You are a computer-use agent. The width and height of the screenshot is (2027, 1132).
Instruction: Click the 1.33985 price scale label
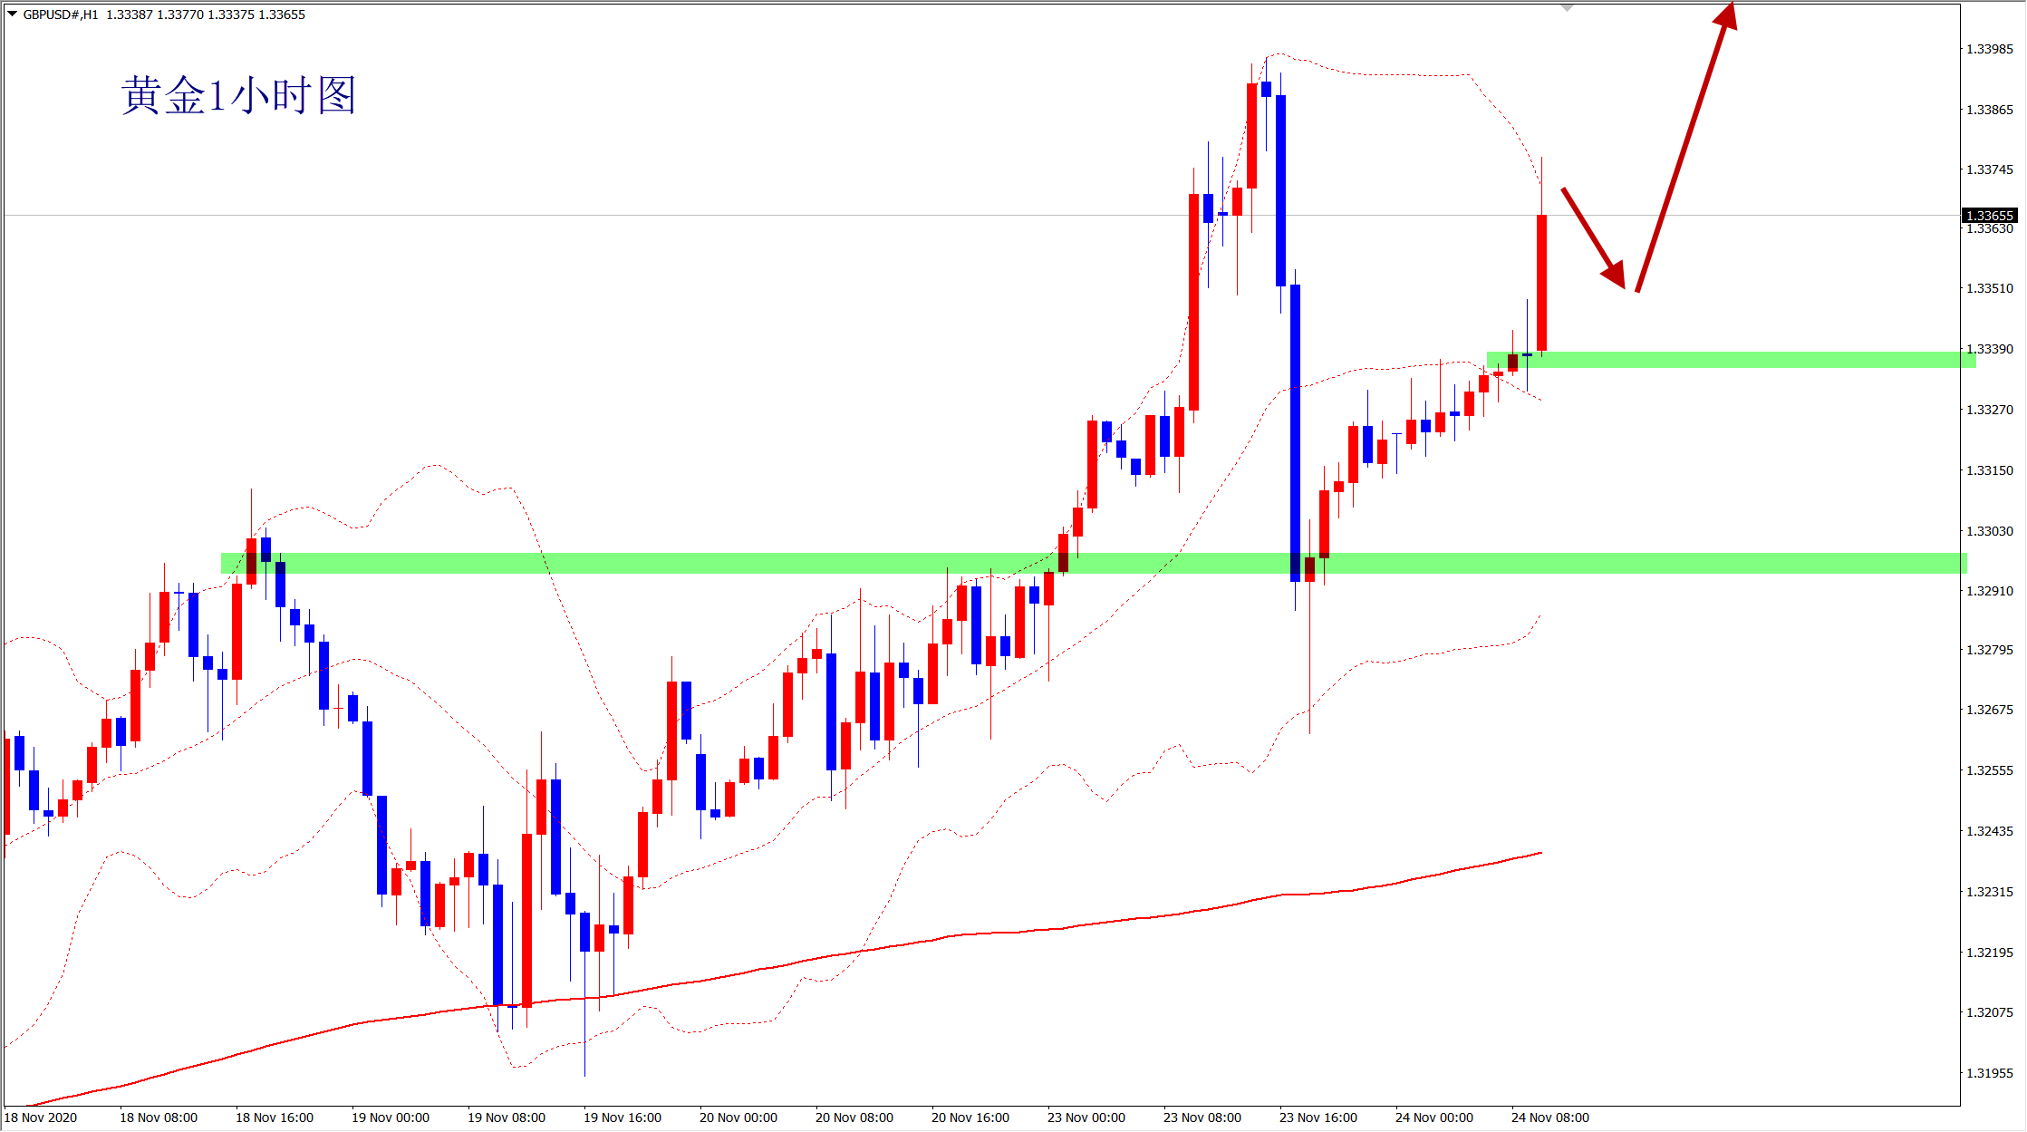pyautogui.click(x=1989, y=49)
